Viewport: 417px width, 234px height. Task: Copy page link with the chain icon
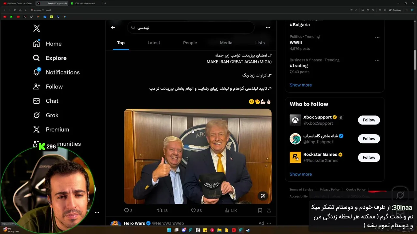(x=356, y=10)
